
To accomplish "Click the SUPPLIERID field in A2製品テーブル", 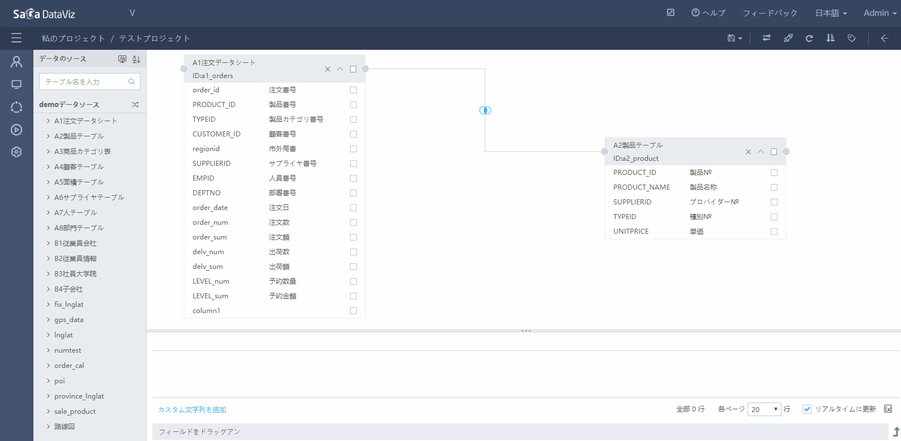I will (632, 202).
